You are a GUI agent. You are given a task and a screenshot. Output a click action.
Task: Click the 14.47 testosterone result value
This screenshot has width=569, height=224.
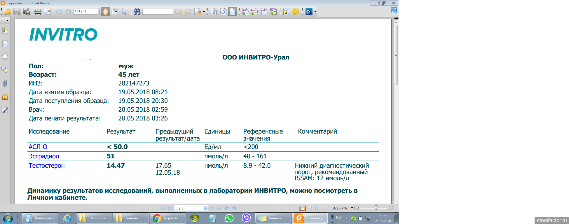click(116, 166)
